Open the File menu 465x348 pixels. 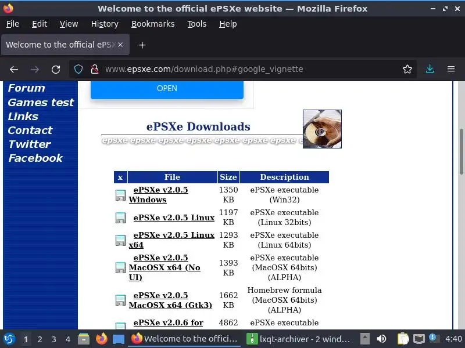coord(13,24)
